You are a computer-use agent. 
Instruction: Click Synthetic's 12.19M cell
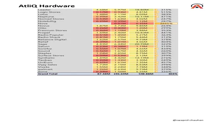141,58
